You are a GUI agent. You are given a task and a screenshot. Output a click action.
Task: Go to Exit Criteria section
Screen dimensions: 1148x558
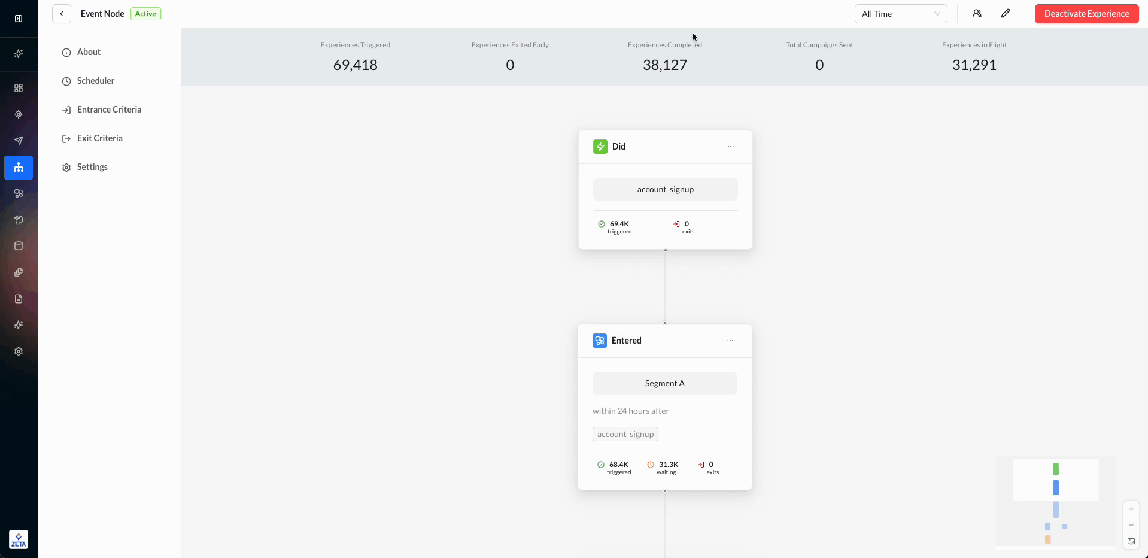point(99,138)
